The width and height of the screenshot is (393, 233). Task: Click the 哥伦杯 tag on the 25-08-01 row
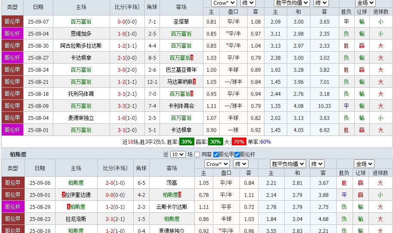point(12,130)
